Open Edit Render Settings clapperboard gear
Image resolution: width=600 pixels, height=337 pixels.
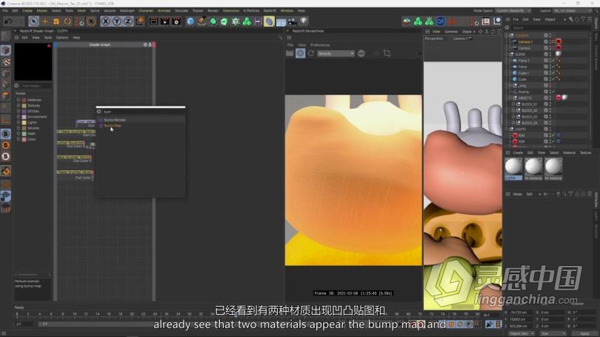[176, 21]
